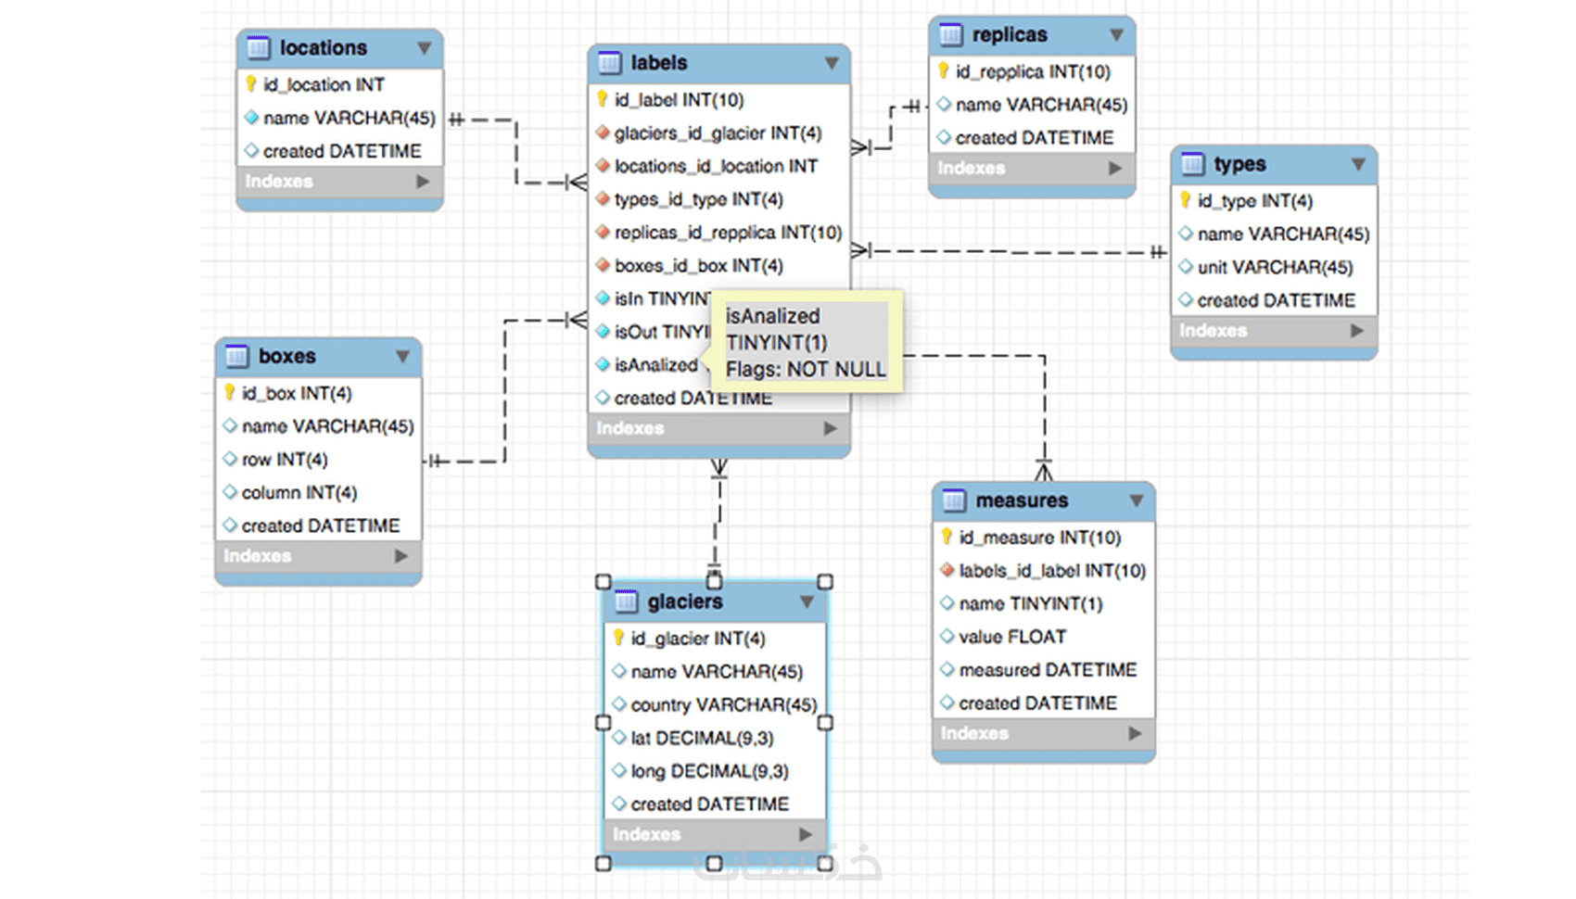Collapse the boxes table with its header arrow
Image resolution: width=1576 pixels, height=899 pixels.
tap(402, 356)
